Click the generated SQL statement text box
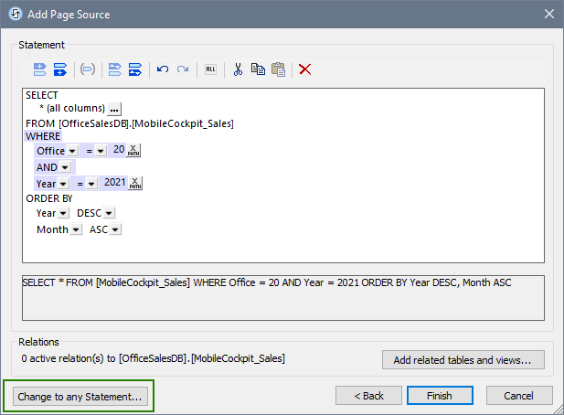Screen dimensions: 564x415 pyautogui.click(x=282, y=297)
